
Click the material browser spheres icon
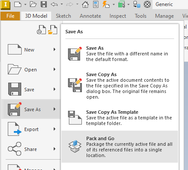click(x=136, y=4)
